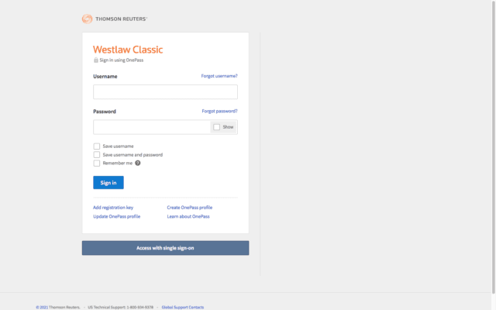Enable Save username and password
Image resolution: width=496 pixels, height=310 pixels.
(97, 154)
